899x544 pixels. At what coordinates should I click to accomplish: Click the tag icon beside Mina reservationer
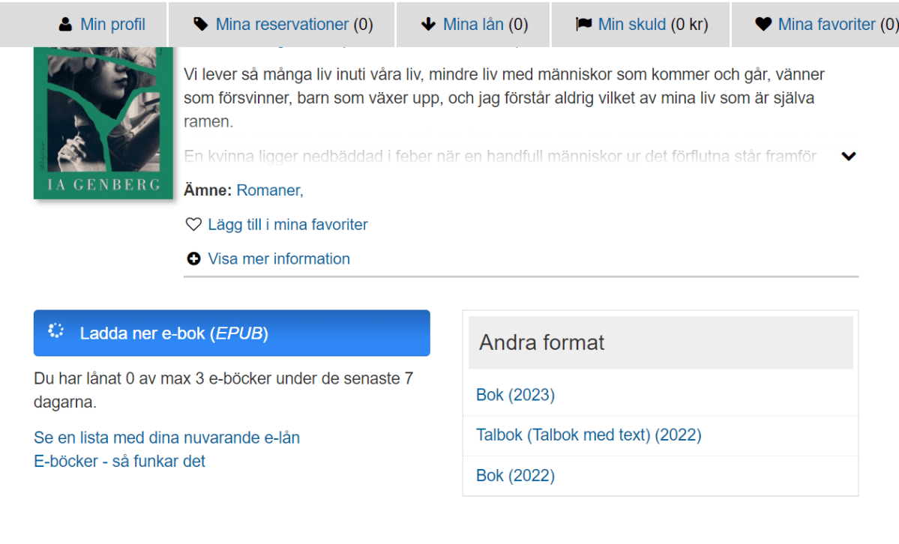(200, 24)
